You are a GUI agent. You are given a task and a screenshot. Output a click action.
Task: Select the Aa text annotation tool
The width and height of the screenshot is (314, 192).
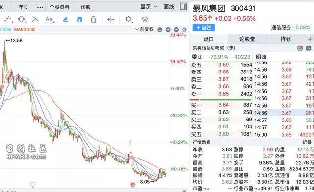(x=49, y=19)
